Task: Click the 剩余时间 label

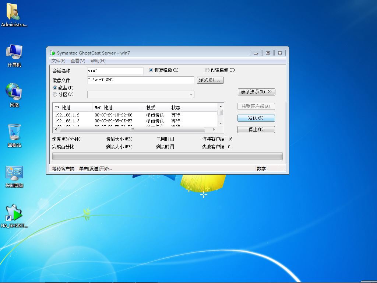Action: (x=165, y=147)
